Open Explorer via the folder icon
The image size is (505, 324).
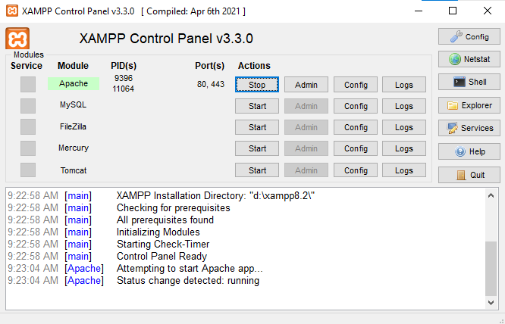453,105
